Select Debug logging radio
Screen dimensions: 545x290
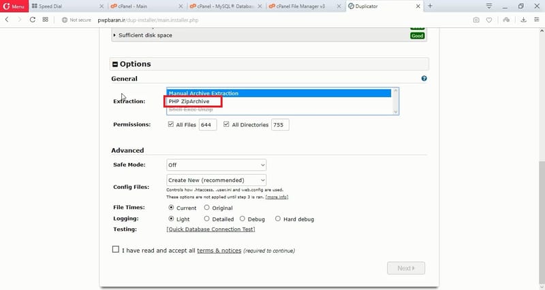pyautogui.click(x=243, y=219)
